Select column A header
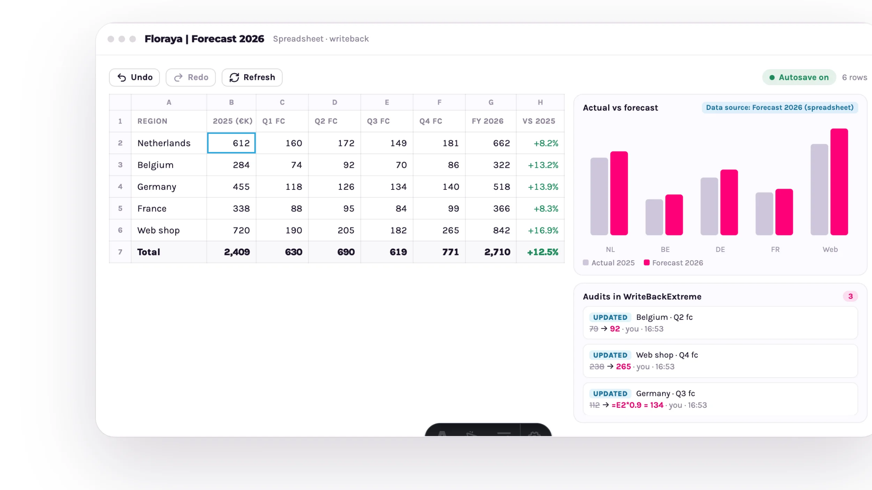 (169, 102)
